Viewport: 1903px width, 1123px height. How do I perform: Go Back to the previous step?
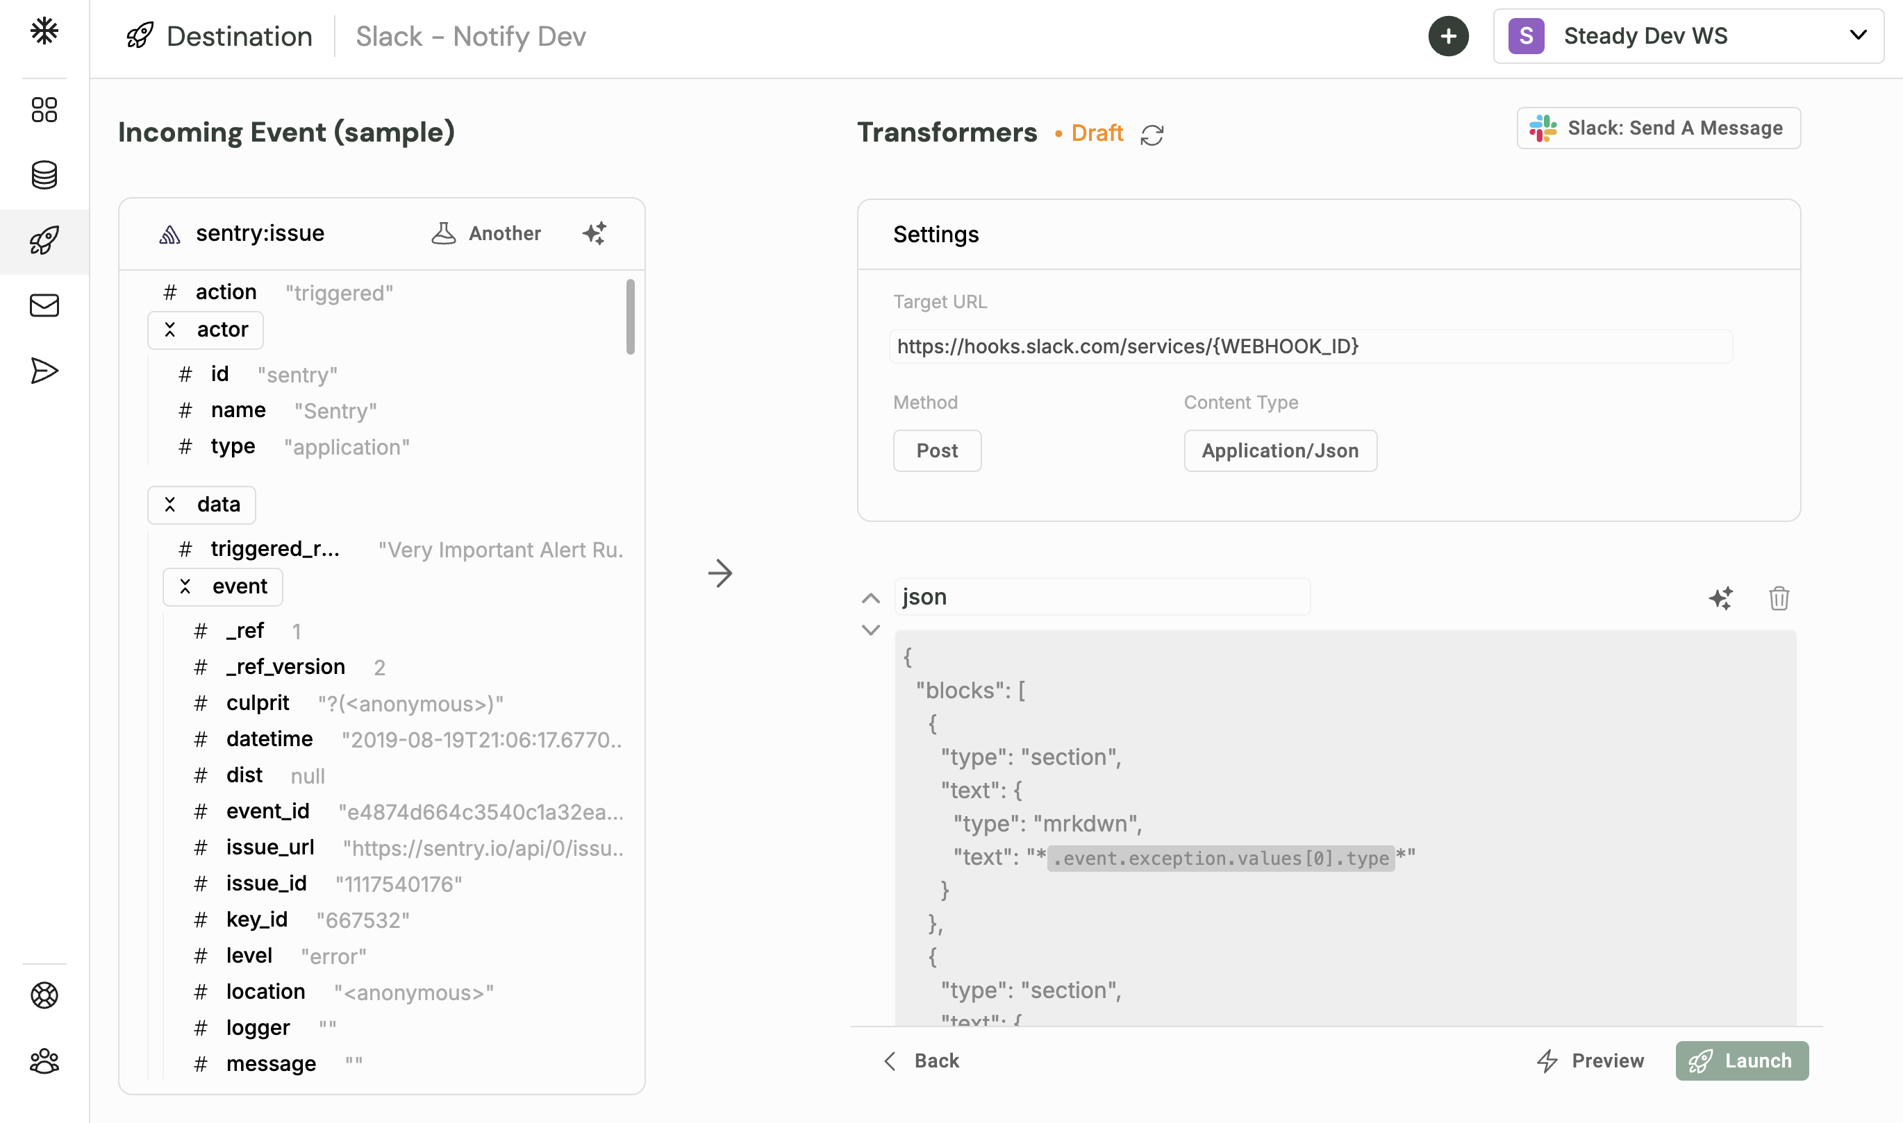click(x=922, y=1061)
